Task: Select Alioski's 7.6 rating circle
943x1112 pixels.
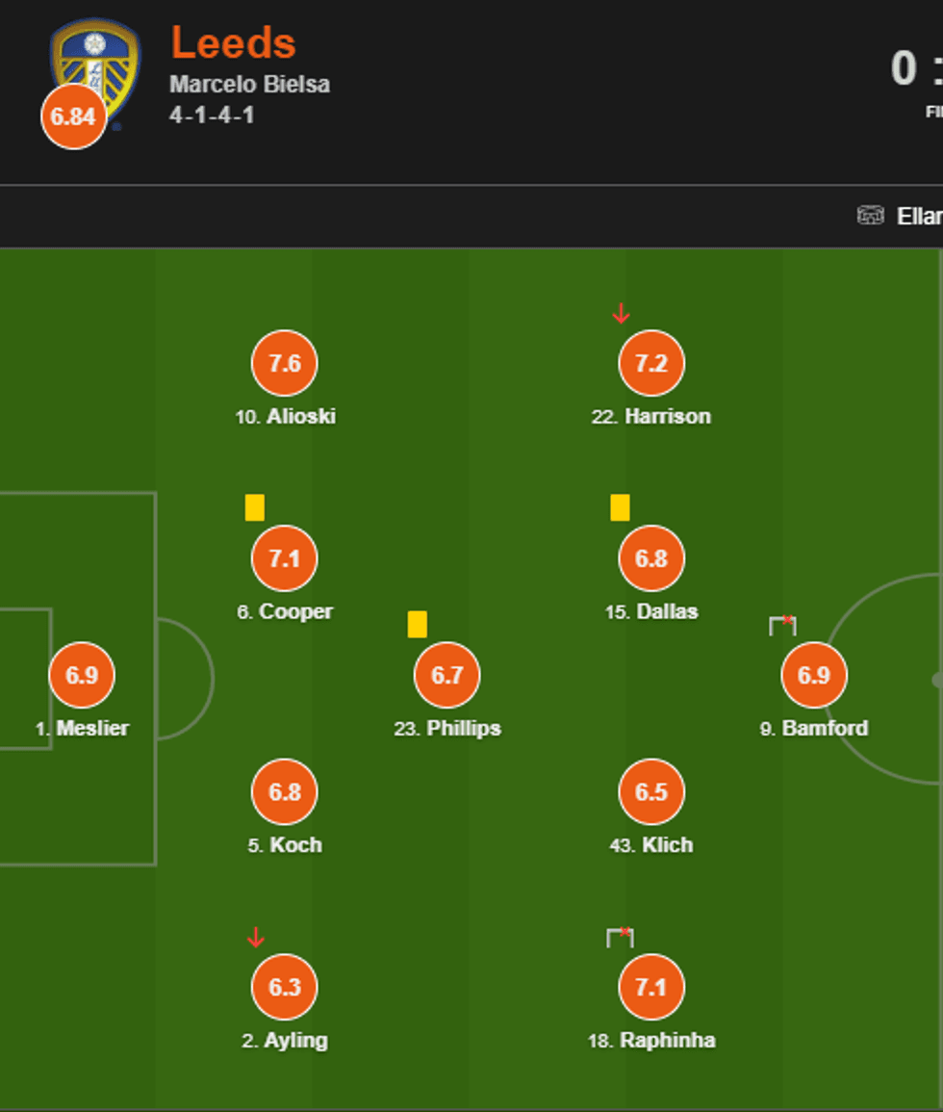Action: coord(285,364)
